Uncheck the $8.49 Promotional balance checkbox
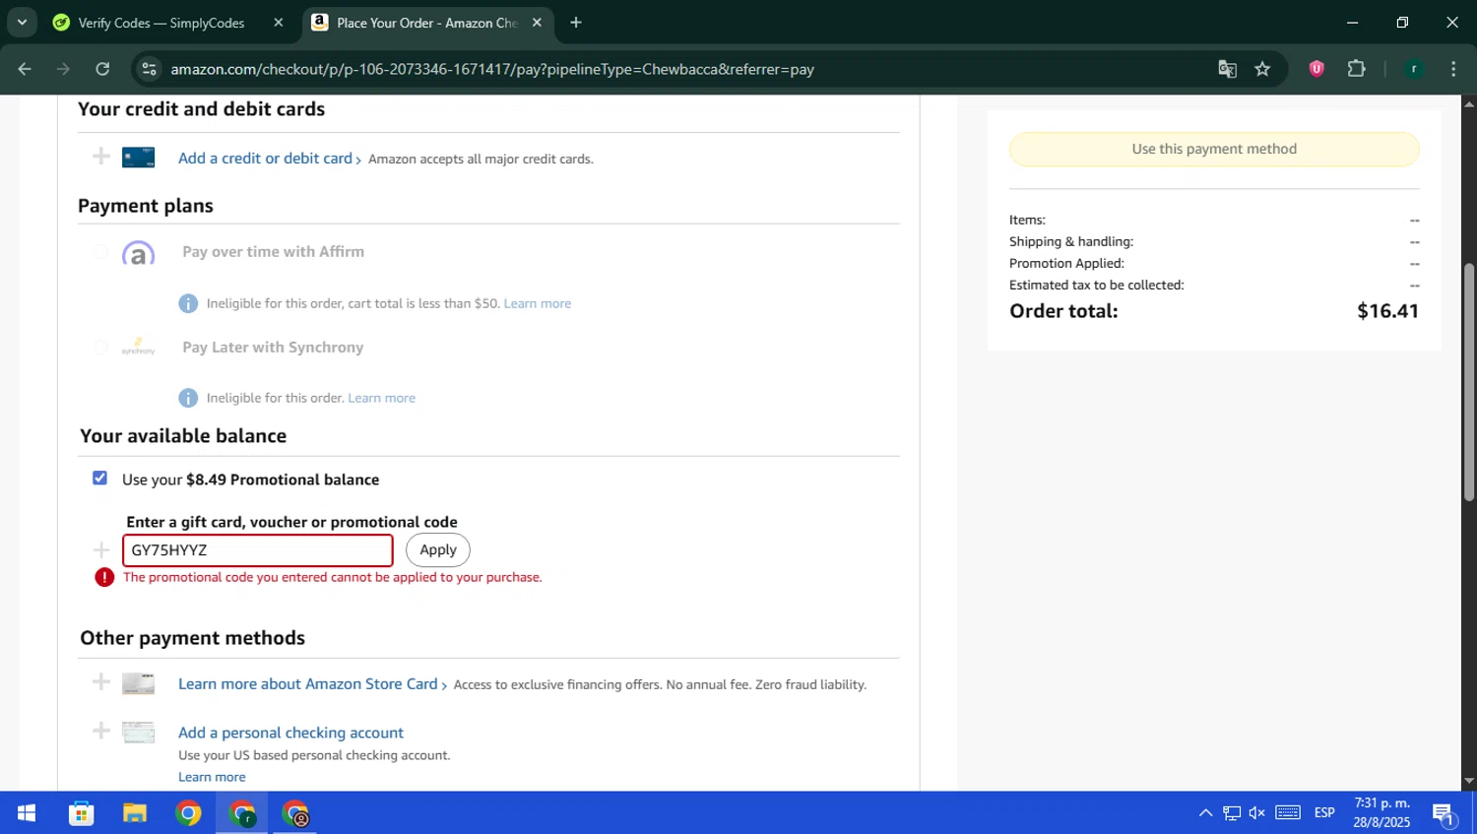Screen dimensions: 1477x834 99,478
